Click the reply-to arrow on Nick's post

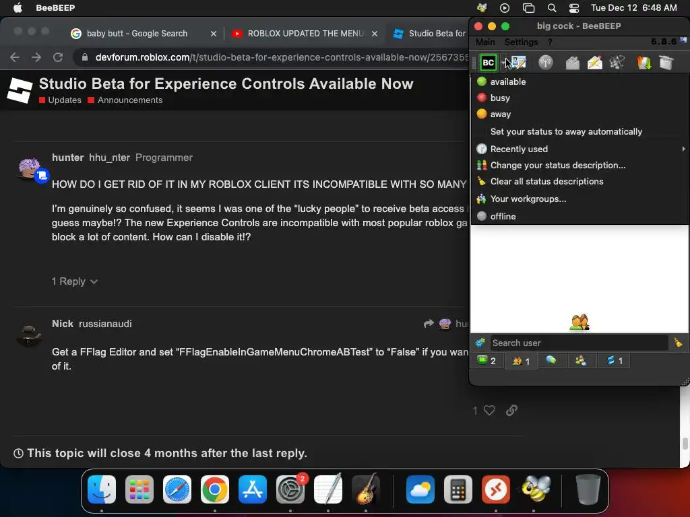click(x=429, y=324)
